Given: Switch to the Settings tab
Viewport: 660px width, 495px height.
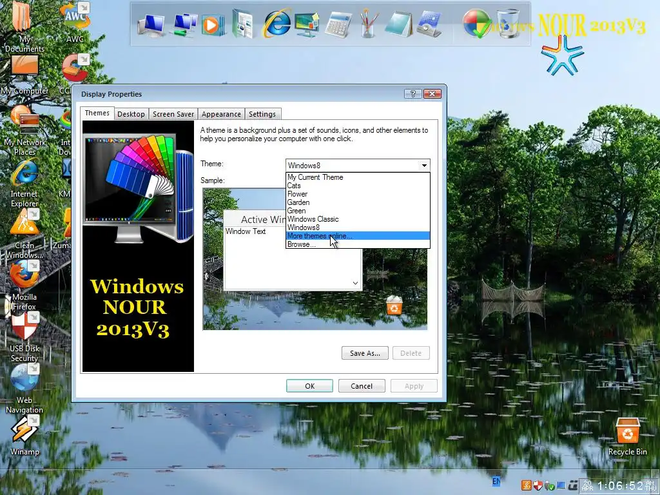Looking at the screenshot, I should click(262, 114).
